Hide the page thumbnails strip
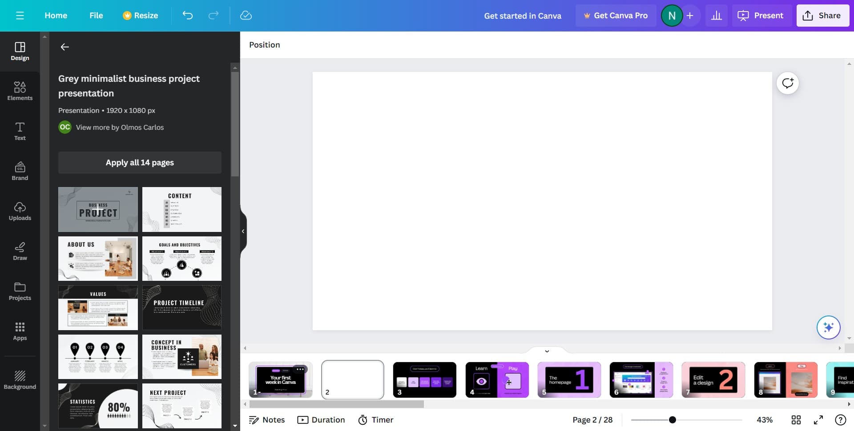854x431 pixels. (x=547, y=351)
